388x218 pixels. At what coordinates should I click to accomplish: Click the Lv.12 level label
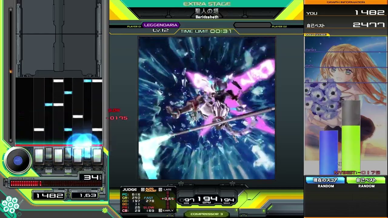pos(161,30)
